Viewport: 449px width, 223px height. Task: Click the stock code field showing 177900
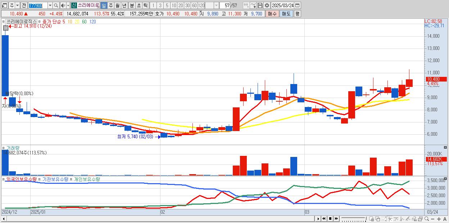tap(38, 5)
